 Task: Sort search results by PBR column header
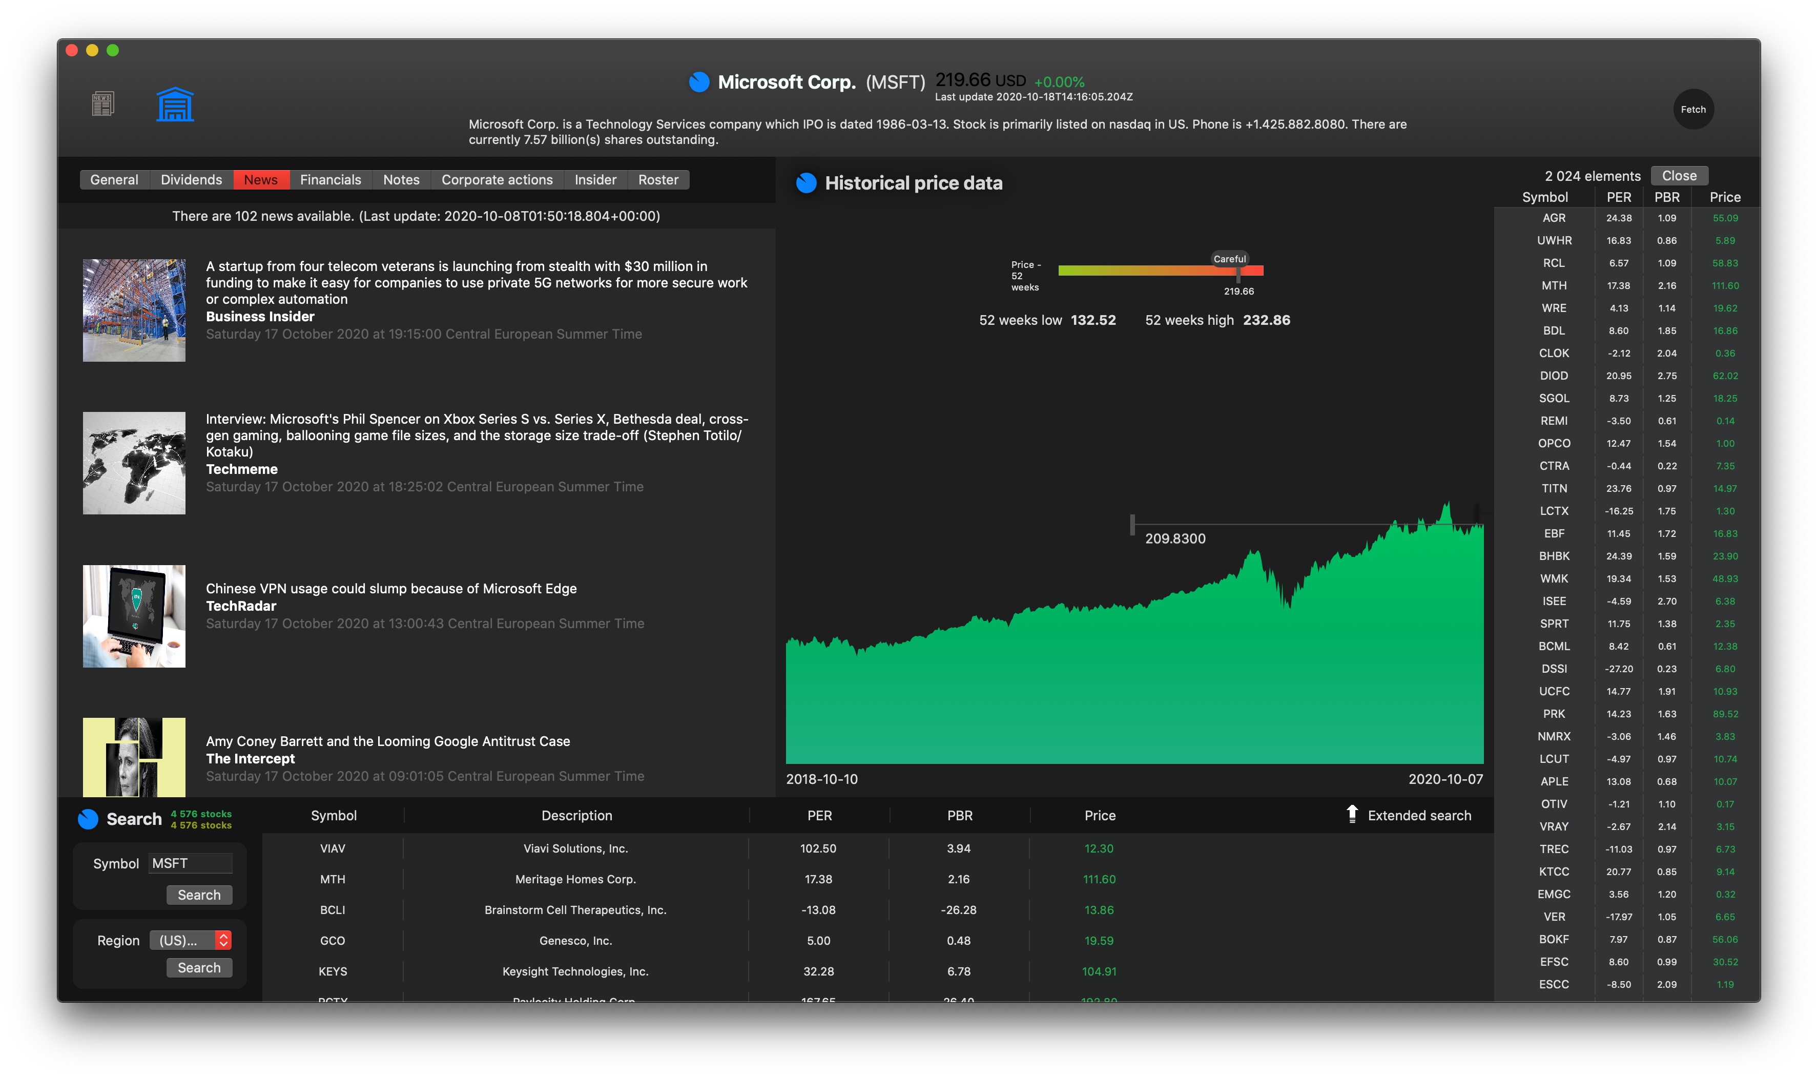tap(960, 815)
